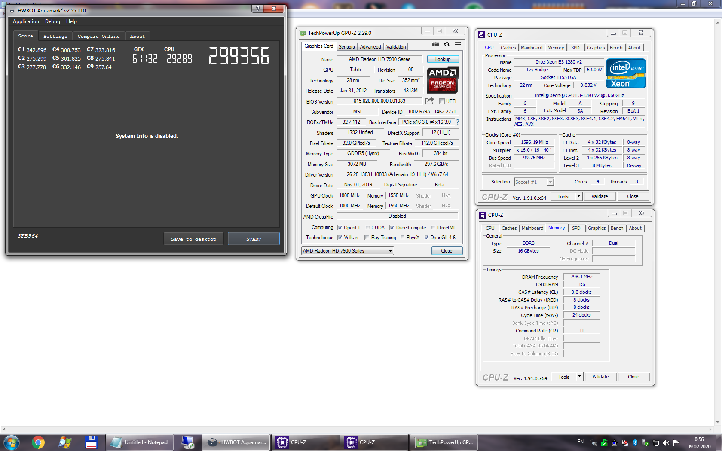Open the Windows Start button
Screen dimensions: 722x451
[11, 442]
